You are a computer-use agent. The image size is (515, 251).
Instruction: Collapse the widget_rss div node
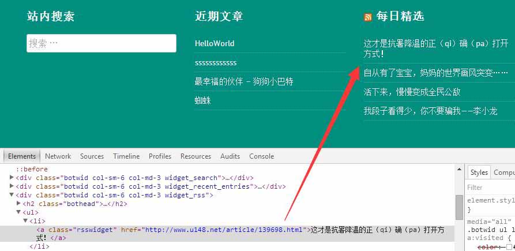(12, 195)
